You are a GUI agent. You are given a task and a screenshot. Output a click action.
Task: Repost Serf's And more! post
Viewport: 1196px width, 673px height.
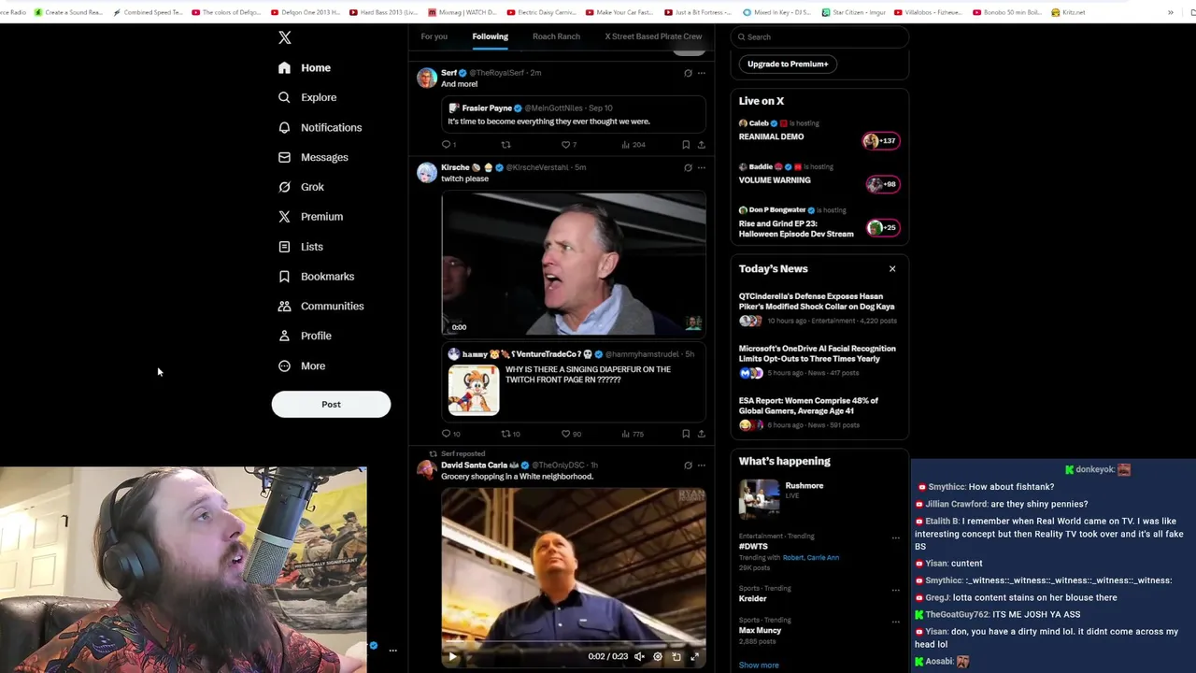505,145
